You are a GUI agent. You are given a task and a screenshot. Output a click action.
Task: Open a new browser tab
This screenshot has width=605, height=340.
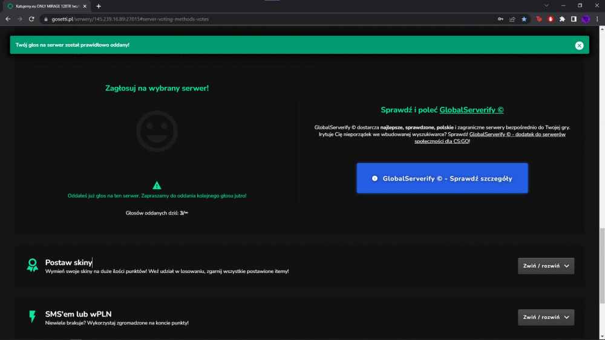[x=99, y=6]
